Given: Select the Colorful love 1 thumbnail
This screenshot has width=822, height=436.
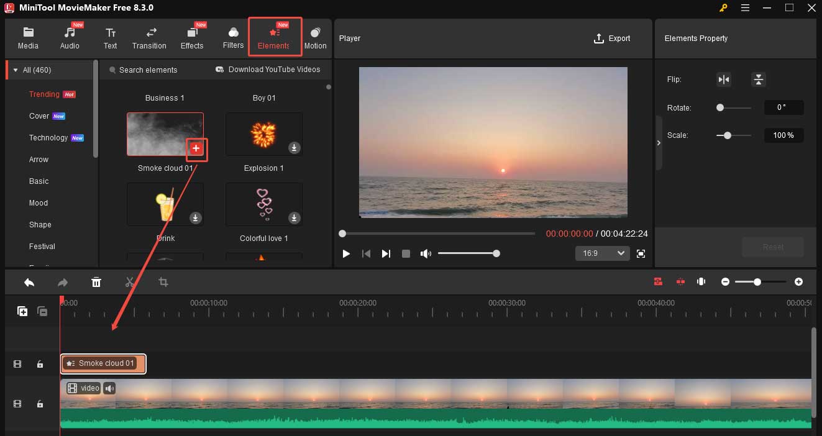Looking at the screenshot, I should tap(264, 204).
